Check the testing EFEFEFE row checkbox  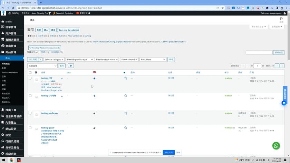pyautogui.click(x=30, y=95)
